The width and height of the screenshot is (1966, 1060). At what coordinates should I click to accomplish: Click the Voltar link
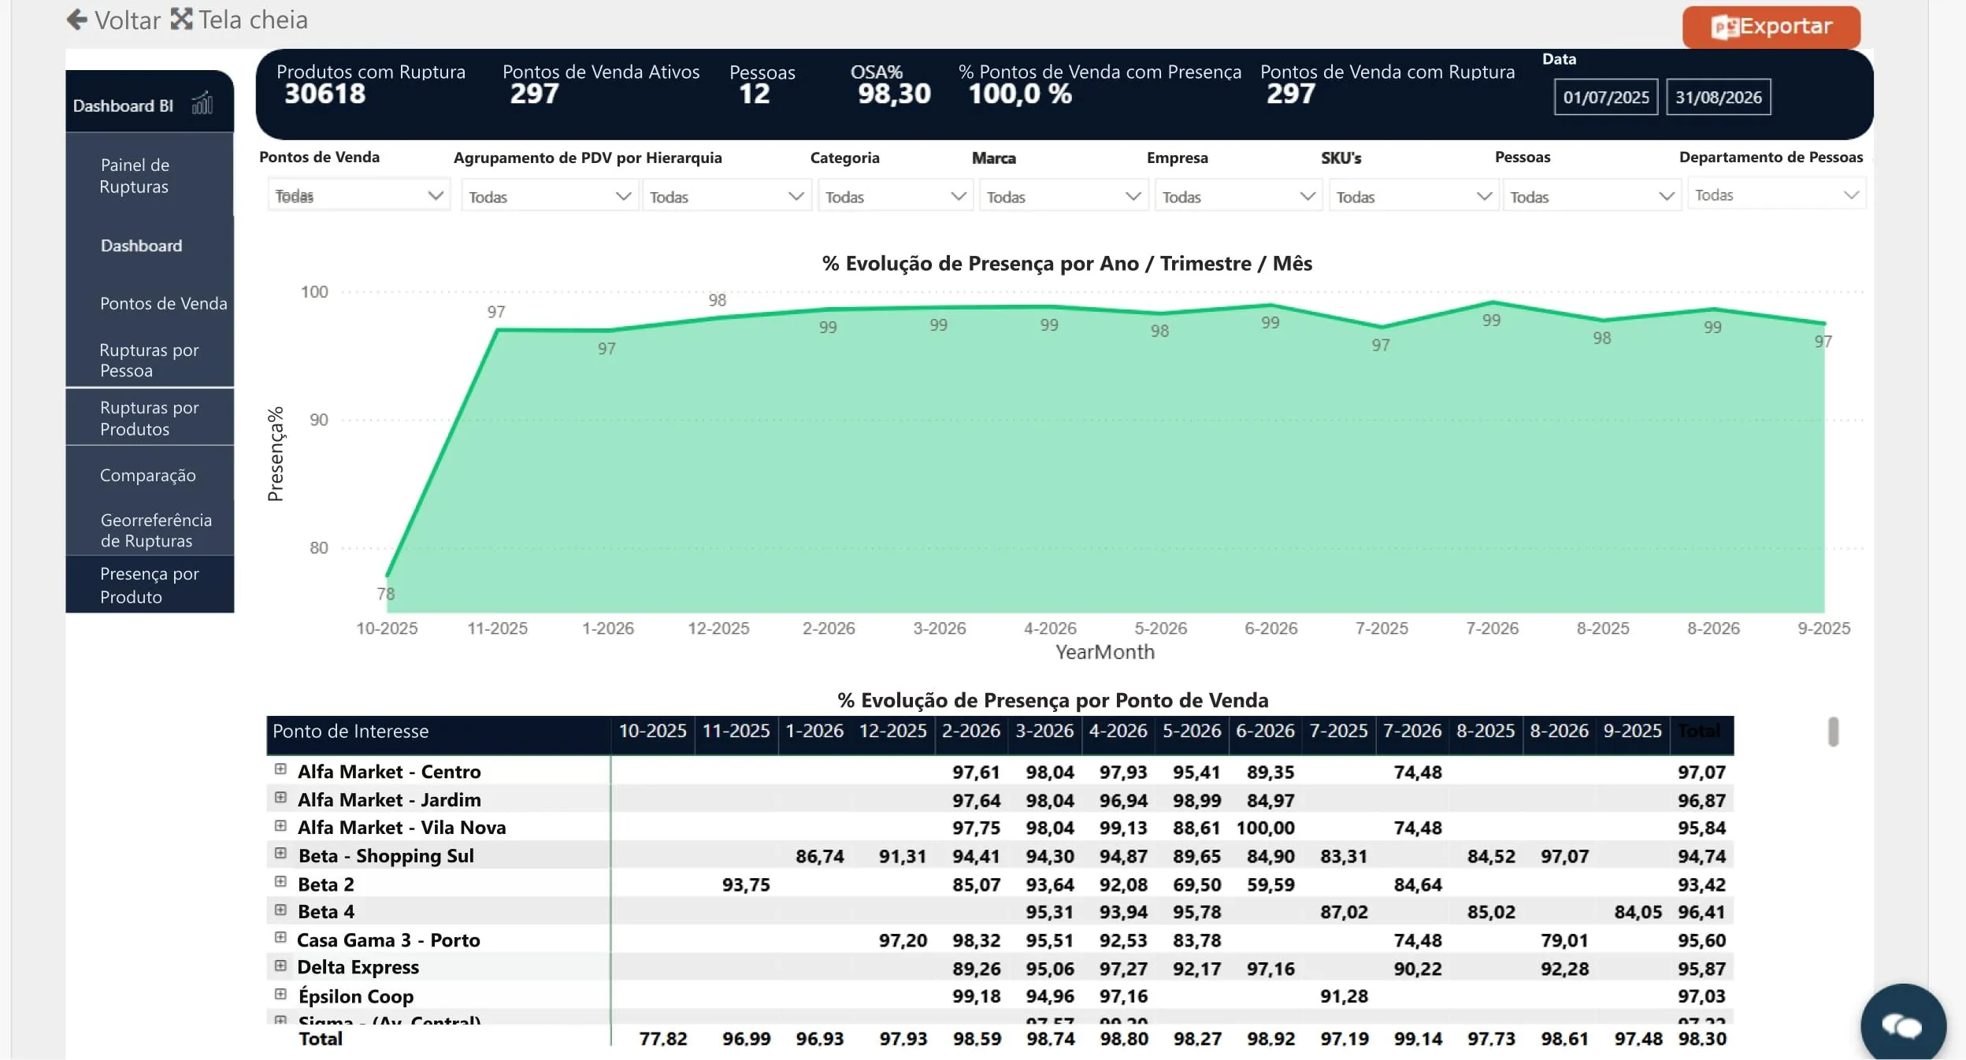pyautogui.click(x=114, y=20)
